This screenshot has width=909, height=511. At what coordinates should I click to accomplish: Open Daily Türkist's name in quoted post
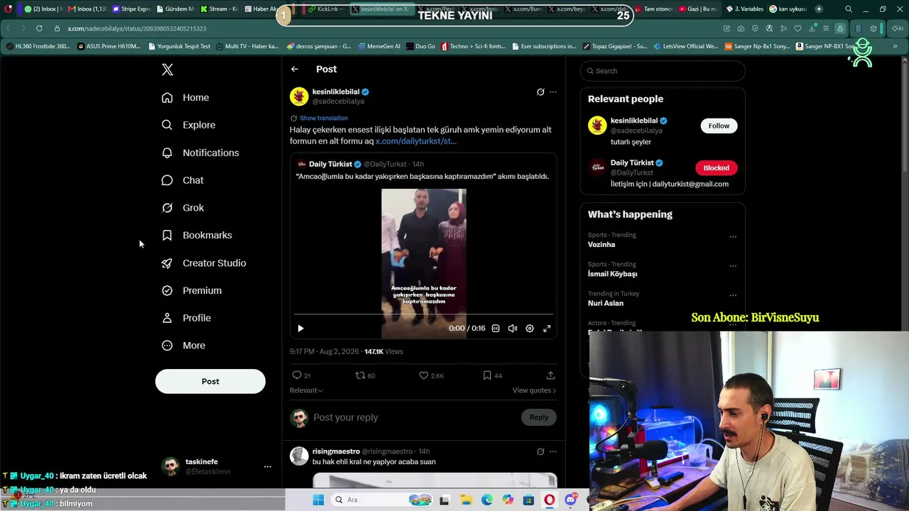[330, 164]
